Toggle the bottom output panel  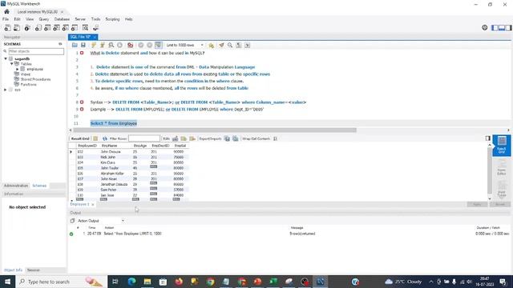502,28
